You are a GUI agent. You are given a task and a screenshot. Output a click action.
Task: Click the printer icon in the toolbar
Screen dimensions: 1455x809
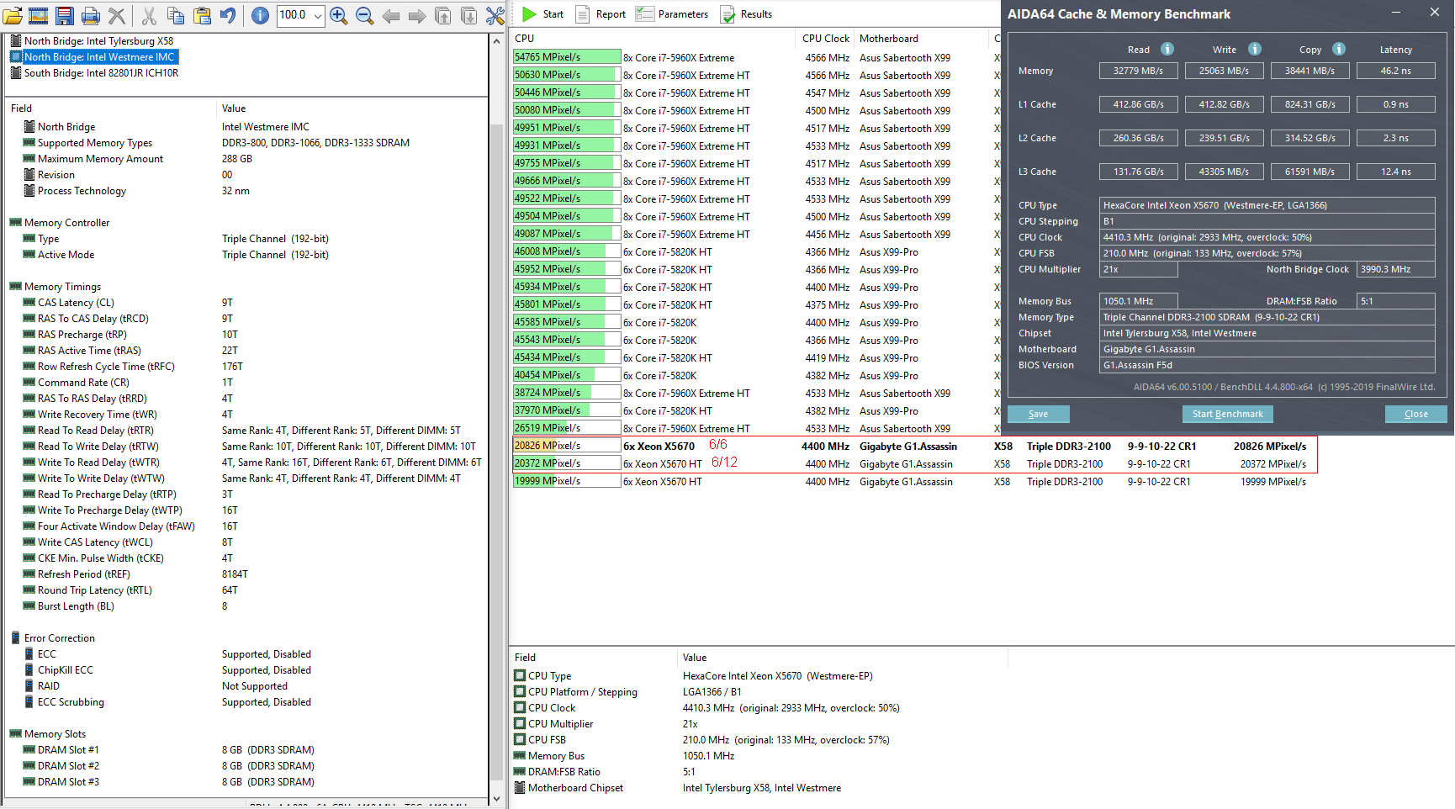click(91, 15)
